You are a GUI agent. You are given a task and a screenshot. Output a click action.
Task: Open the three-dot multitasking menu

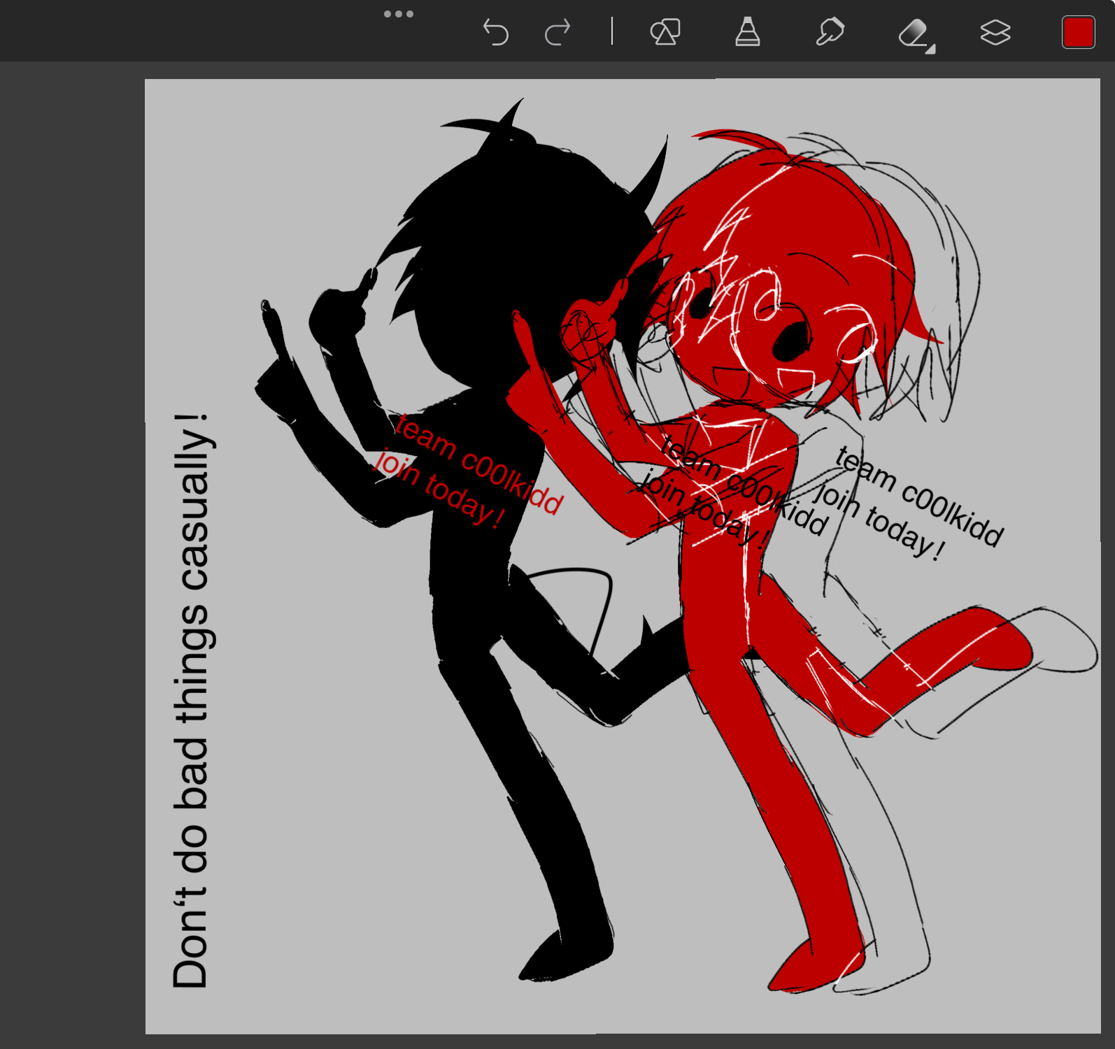click(x=399, y=14)
